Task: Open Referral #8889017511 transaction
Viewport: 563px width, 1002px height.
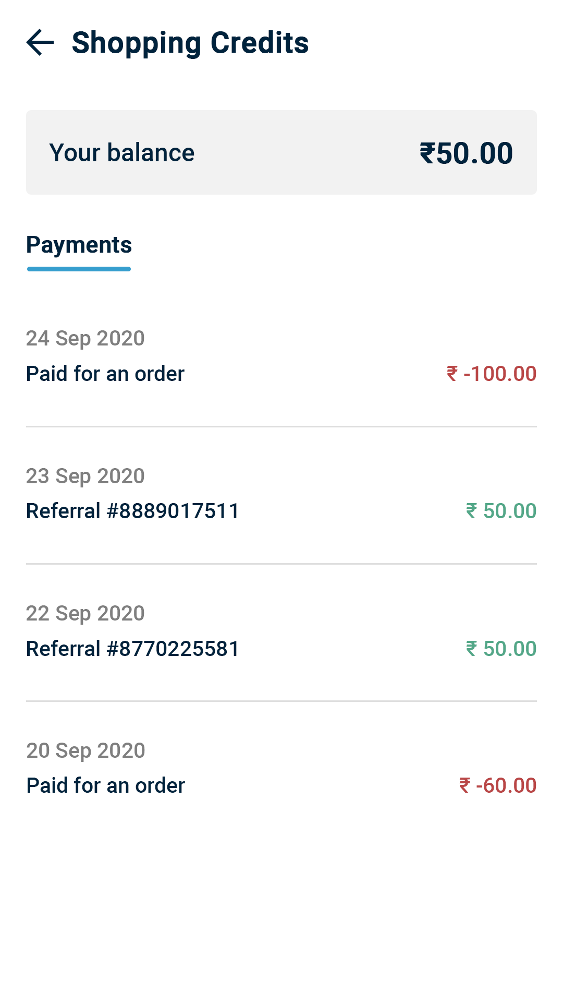Action: pyautogui.click(x=132, y=511)
